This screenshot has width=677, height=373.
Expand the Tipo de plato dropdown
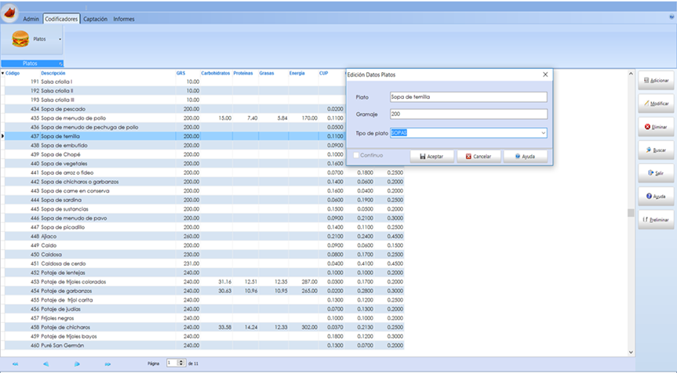click(x=541, y=132)
